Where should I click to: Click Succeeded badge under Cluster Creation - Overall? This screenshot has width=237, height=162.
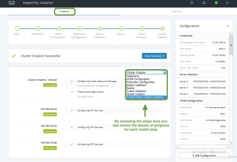pos(50,85)
